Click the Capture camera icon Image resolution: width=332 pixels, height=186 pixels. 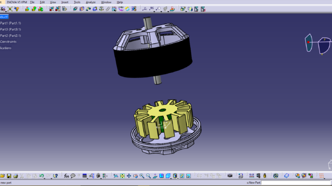click(x=230, y=176)
